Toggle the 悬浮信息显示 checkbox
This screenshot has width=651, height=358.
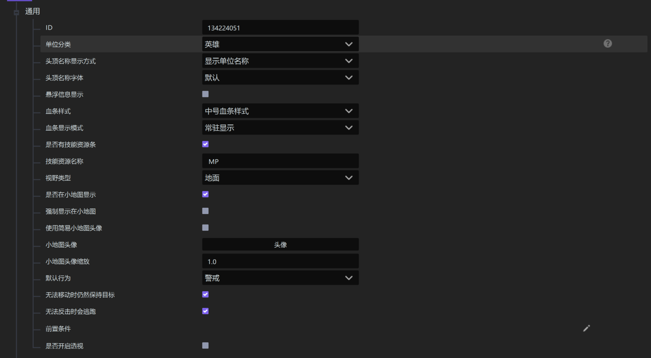(206, 94)
